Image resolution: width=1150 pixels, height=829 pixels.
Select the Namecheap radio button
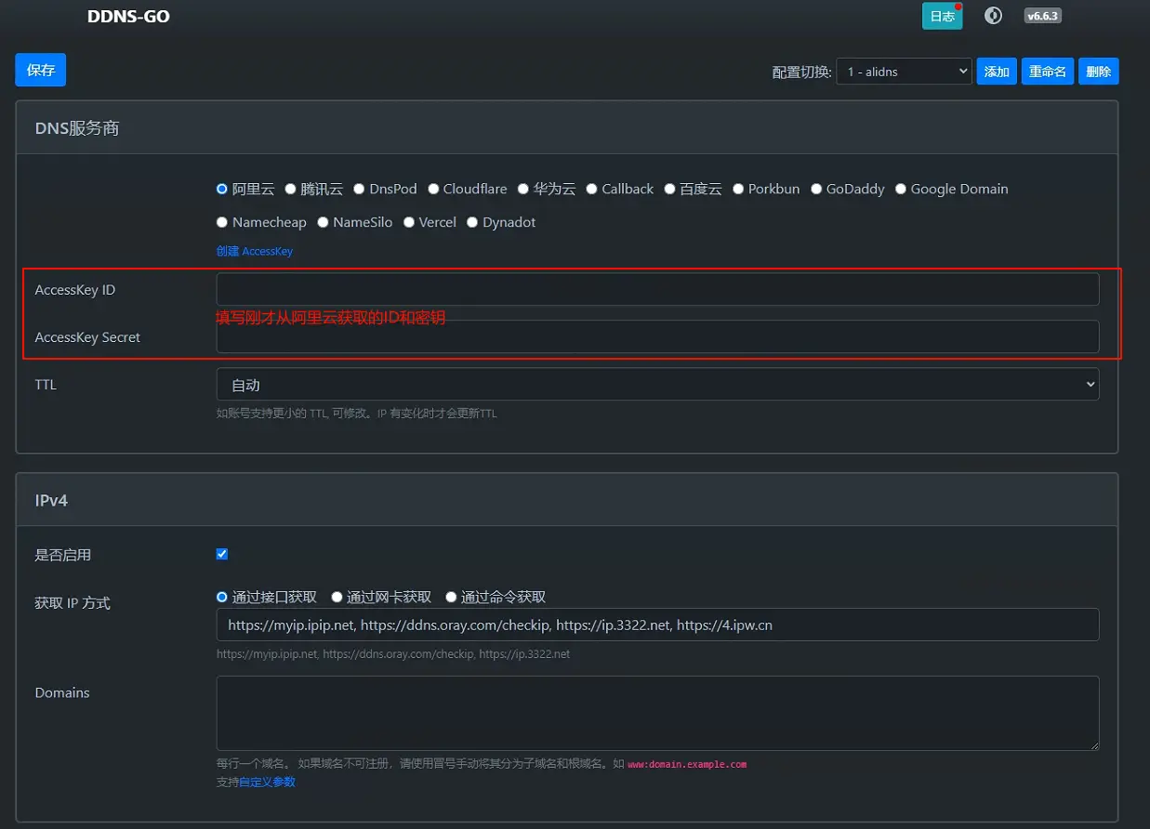tap(222, 222)
